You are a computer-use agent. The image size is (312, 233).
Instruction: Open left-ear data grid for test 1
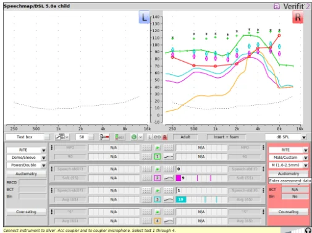click(146, 148)
